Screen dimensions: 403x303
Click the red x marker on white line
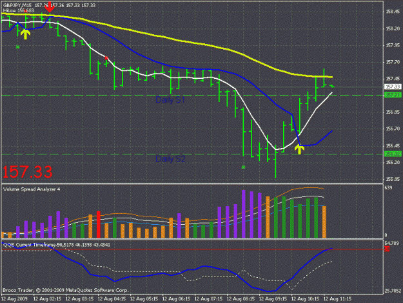[x=106, y=58]
